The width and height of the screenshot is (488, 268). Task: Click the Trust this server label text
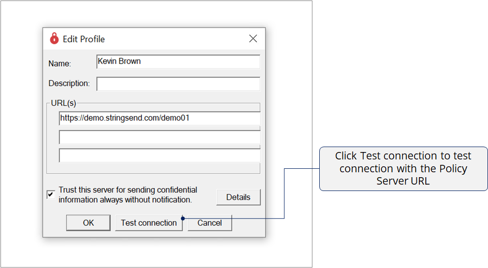(127, 194)
